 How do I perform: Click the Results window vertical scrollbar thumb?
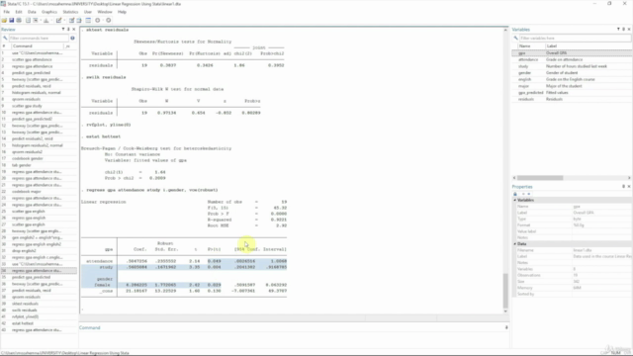tap(505, 291)
